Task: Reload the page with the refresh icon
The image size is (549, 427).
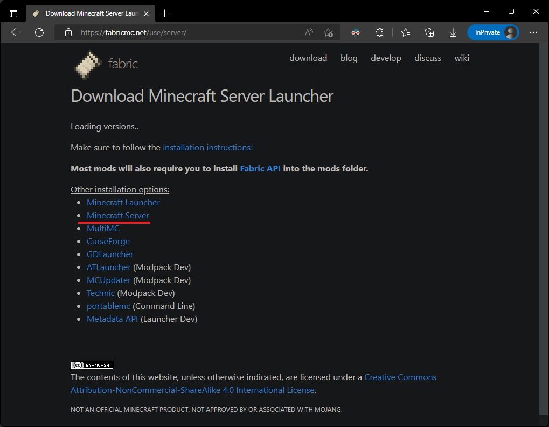Action: (x=39, y=32)
